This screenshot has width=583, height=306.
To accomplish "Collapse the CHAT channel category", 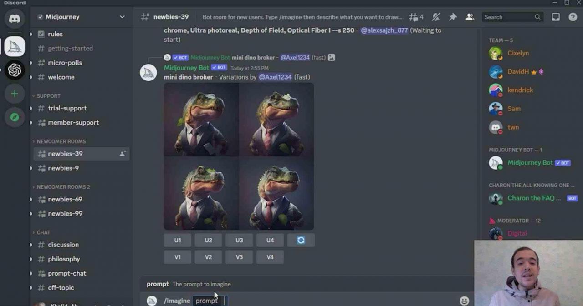I will (x=43, y=232).
